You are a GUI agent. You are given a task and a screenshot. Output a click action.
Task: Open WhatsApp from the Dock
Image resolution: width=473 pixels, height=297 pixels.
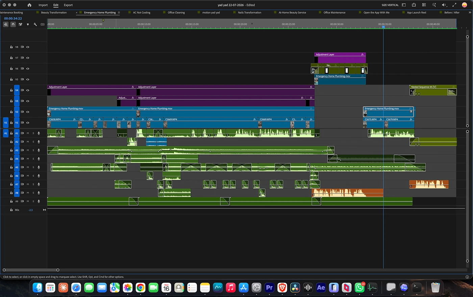tap(359, 288)
